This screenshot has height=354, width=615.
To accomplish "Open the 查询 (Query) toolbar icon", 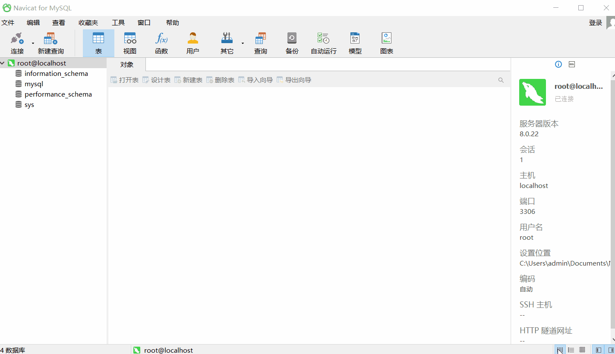I will (x=261, y=38).
